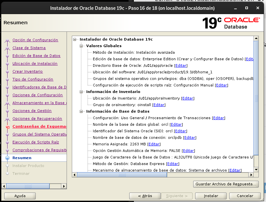Go back using the Atrás button
Viewport: 266px width, 202px height.
point(145,196)
